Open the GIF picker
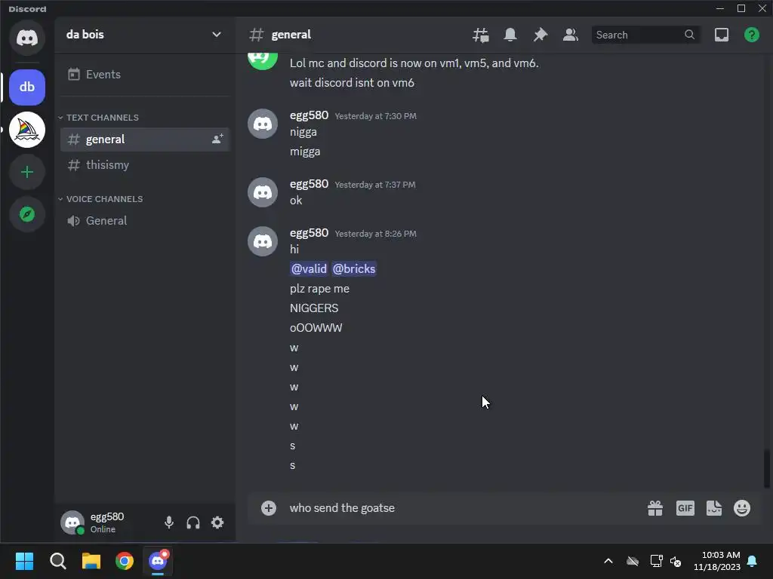 click(685, 508)
